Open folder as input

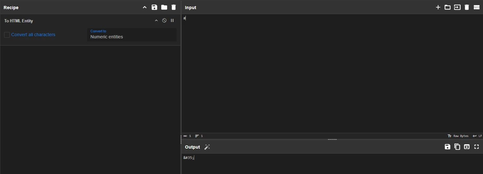click(447, 7)
